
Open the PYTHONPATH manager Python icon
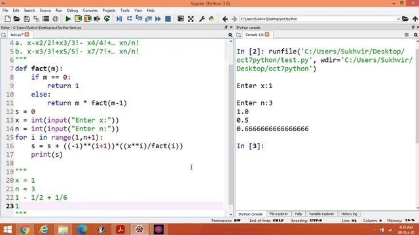click(211, 19)
